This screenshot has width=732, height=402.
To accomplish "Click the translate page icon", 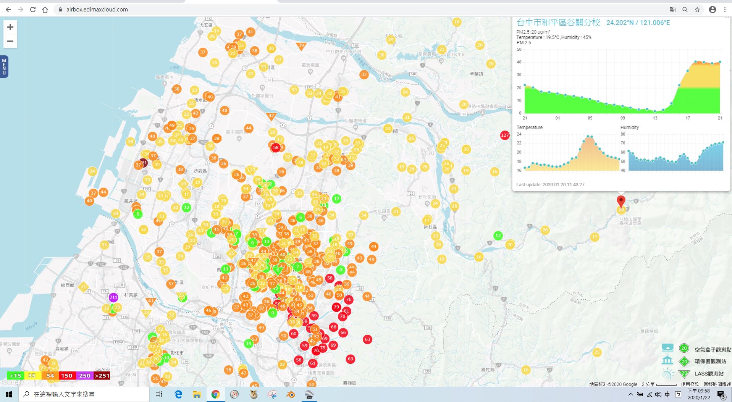I will click(x=673, y=10).
